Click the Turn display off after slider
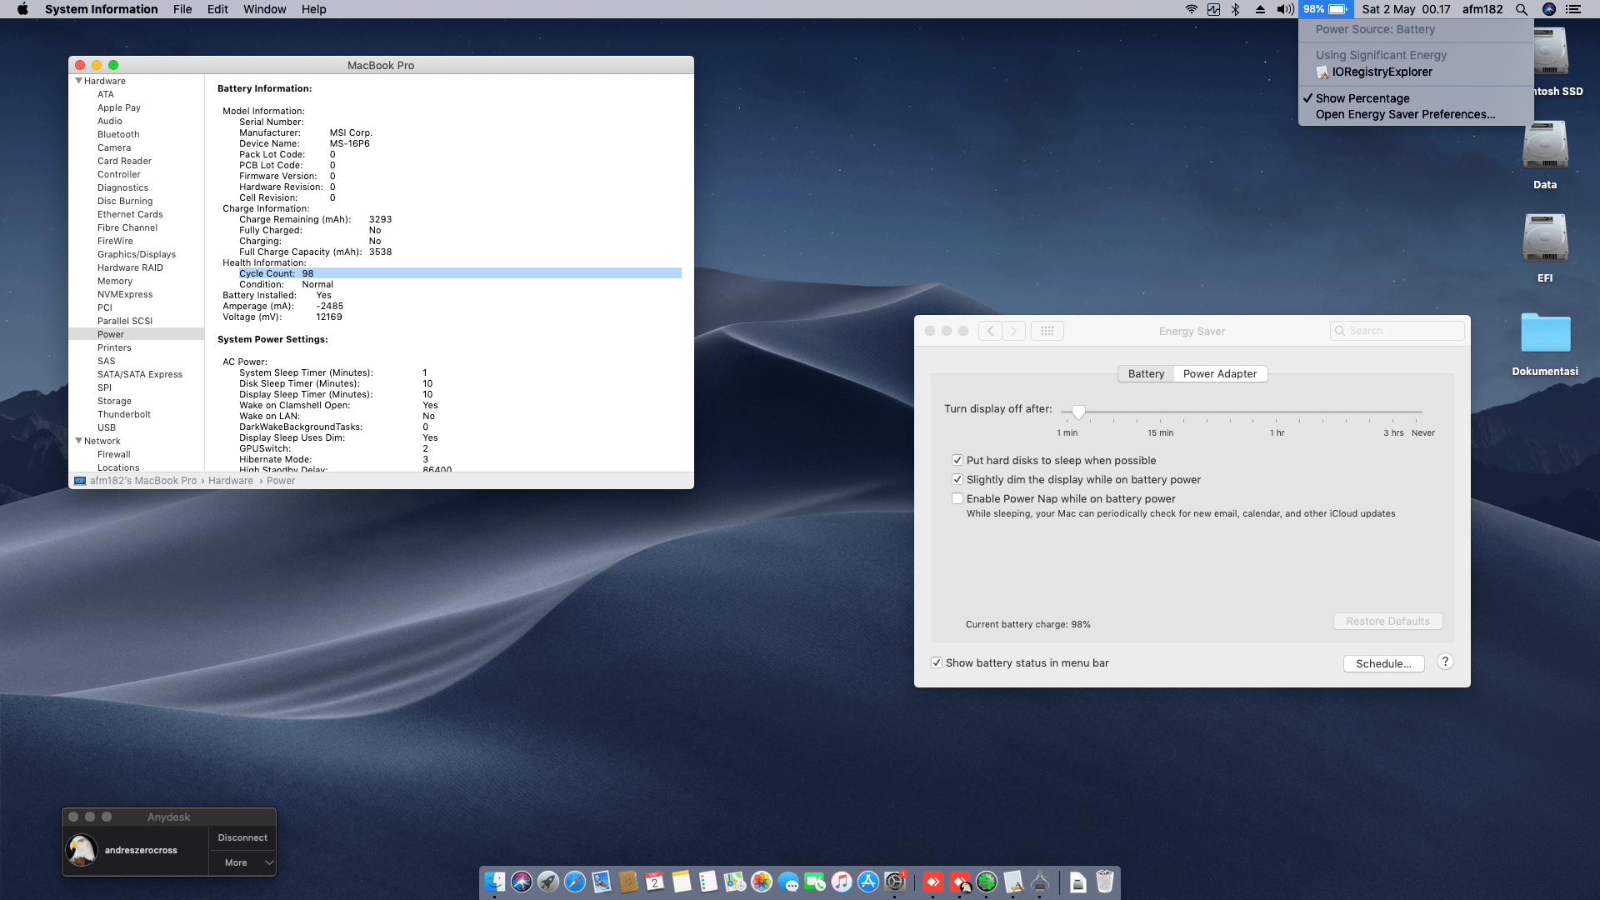The width and height of the screenshot is (1600, 900). 1078,412
